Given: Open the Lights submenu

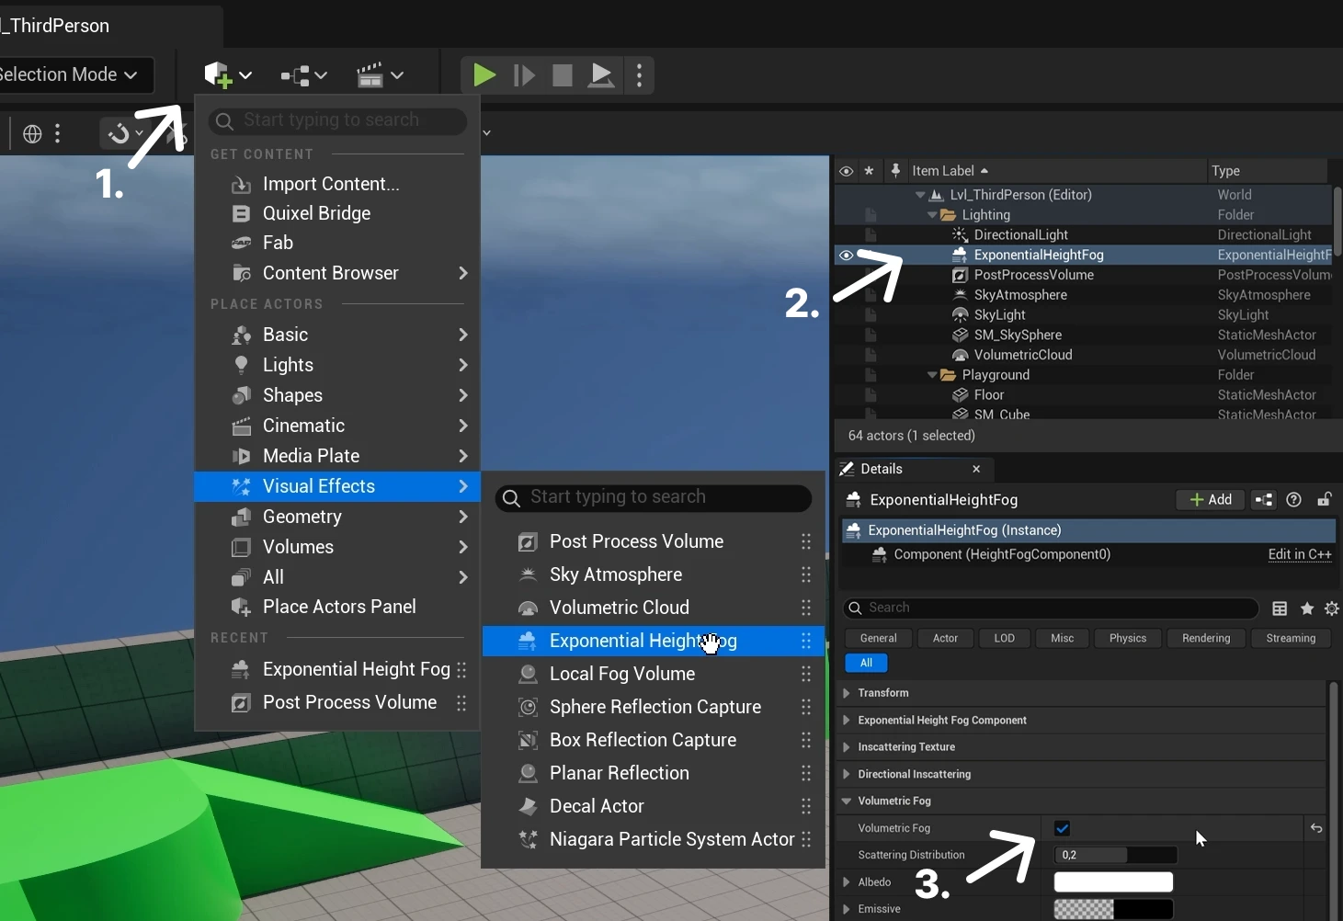Looking at the screenshot, I should coord(337,365).
